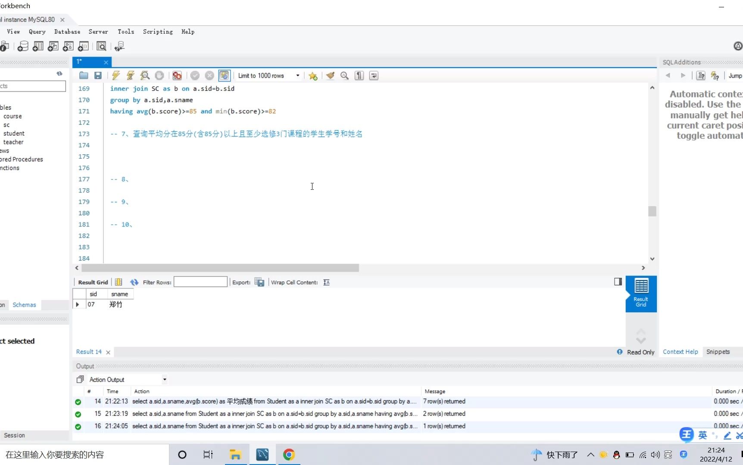Select course table in schema tree
This screenshot has width=743, height=465.
tap(12, 116)
